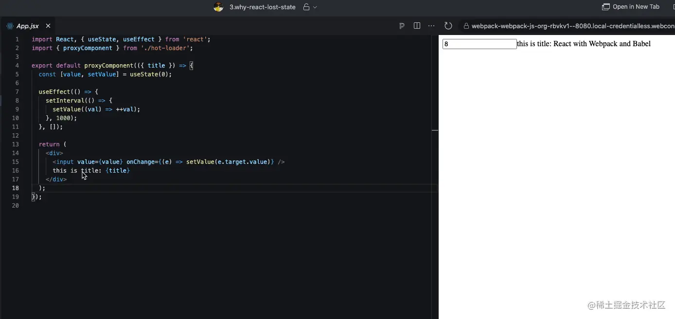
Task: Click the React file icon beside App.jsx
Action: [9, 25]
